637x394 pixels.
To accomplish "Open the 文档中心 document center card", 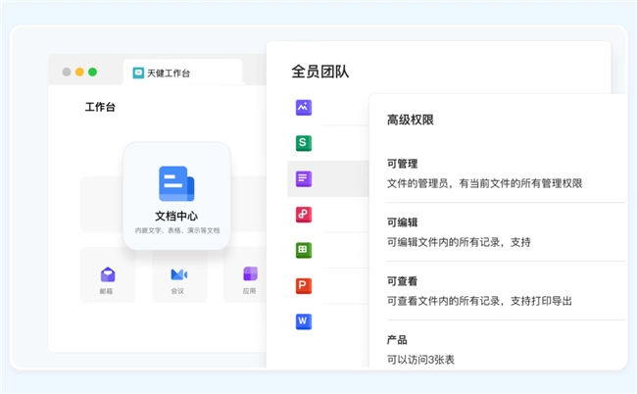I will coord(176,194).
